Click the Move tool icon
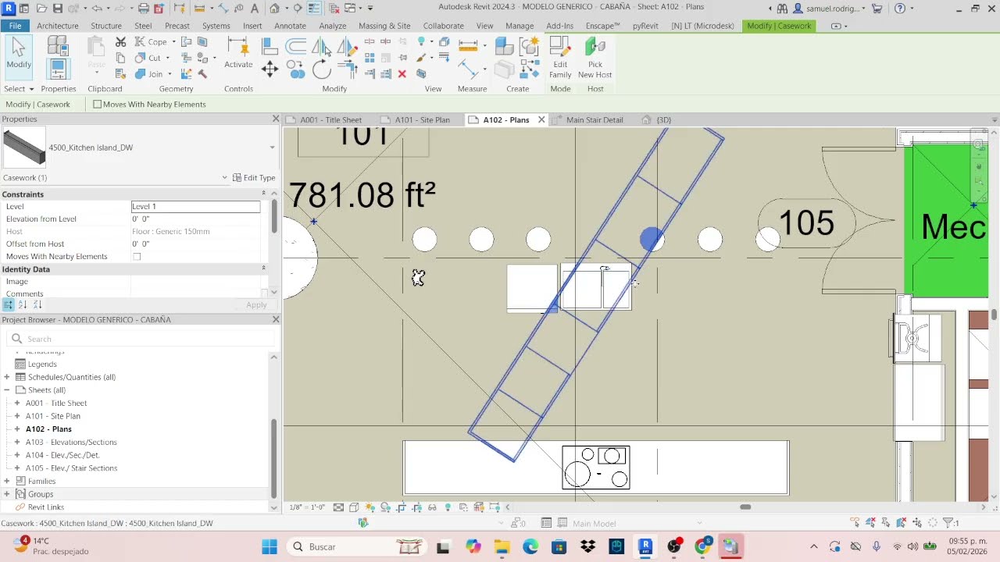 [270, 69]
